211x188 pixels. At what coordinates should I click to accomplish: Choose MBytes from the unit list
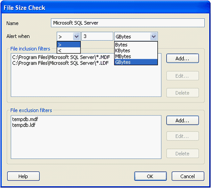tap(136, 56)
